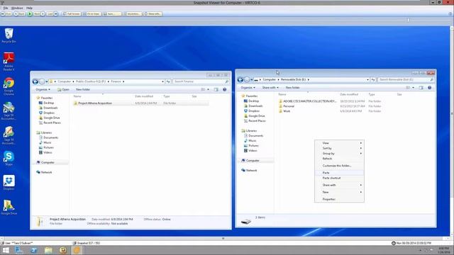The image size is (454, 255).
Task: Select Downloads in Finance window Favorites
Action: (50, 108)
